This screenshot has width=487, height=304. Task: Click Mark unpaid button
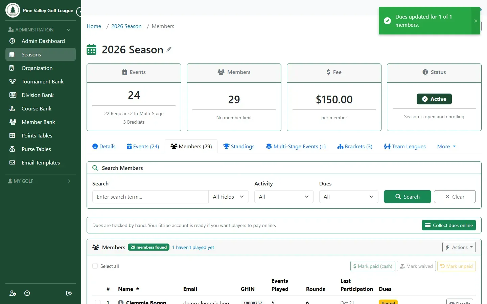pos(457,266)
